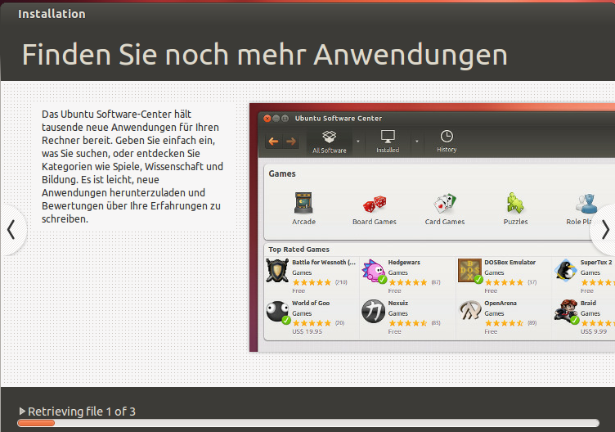This screenshot has height=432, width=615.
Task: Open the Role Playing category icon
Action: click(586, 203)
